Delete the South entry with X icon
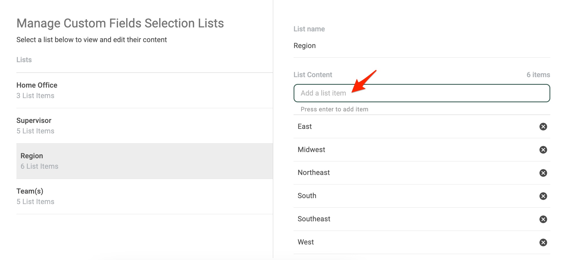 [543, 196]
